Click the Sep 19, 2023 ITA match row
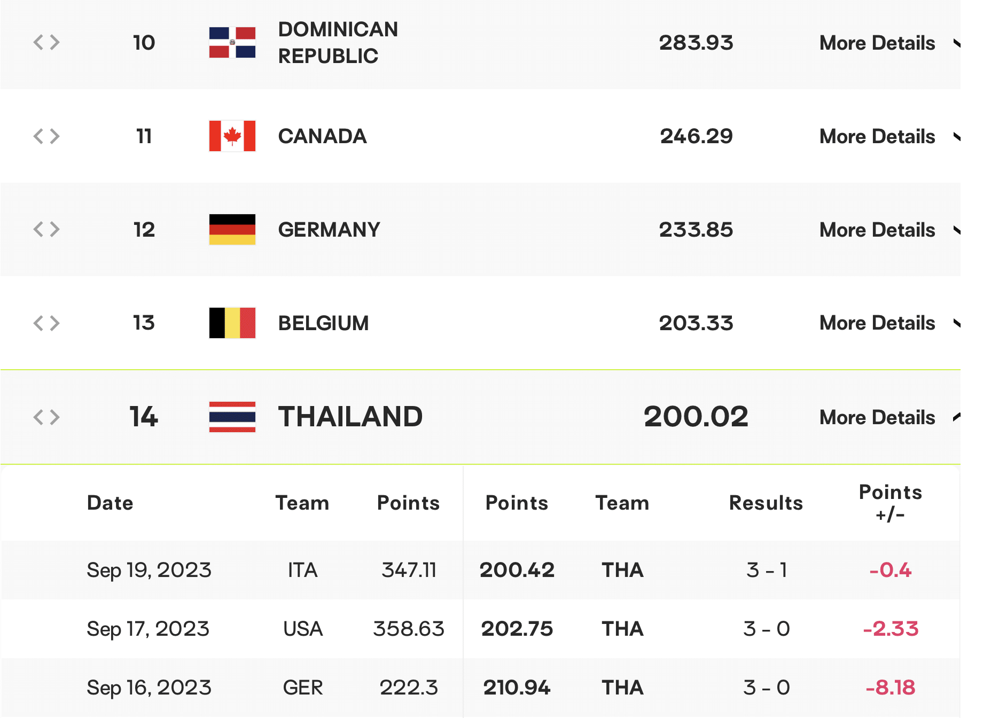Viewport: 983px width, 718px height. point(480,570)
